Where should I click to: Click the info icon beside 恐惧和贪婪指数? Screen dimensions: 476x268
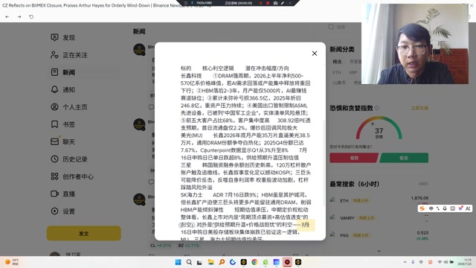377,108
